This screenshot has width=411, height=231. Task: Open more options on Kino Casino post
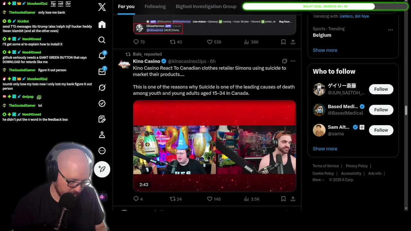coord(293,61)
